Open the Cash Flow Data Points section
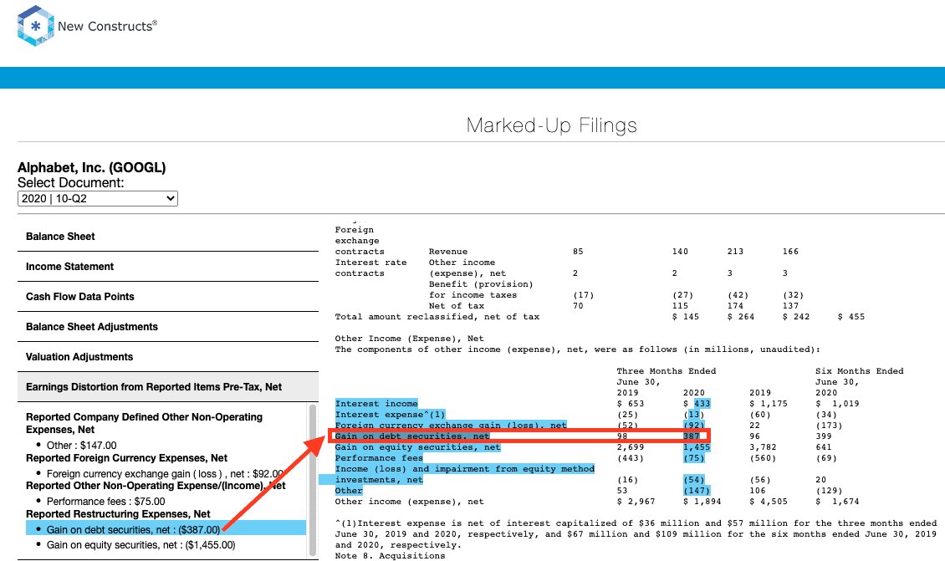 168,297
